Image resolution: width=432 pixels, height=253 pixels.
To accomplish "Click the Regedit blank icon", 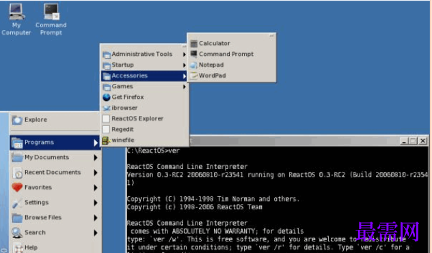I will coord(106,130).
